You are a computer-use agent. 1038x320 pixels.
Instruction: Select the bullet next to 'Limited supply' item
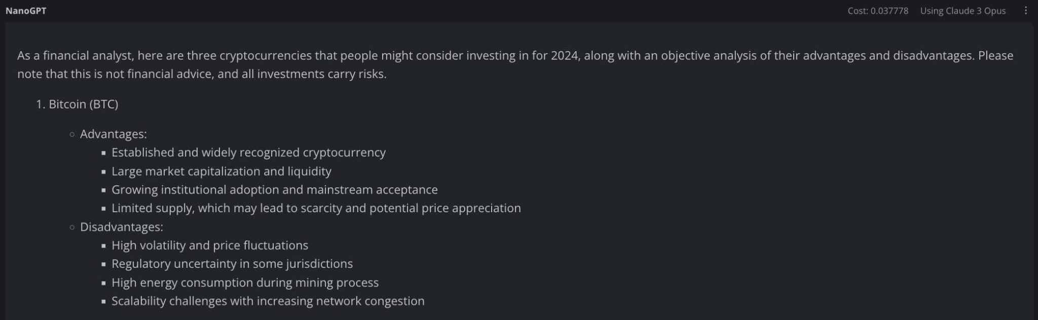[x=104, y=208]
